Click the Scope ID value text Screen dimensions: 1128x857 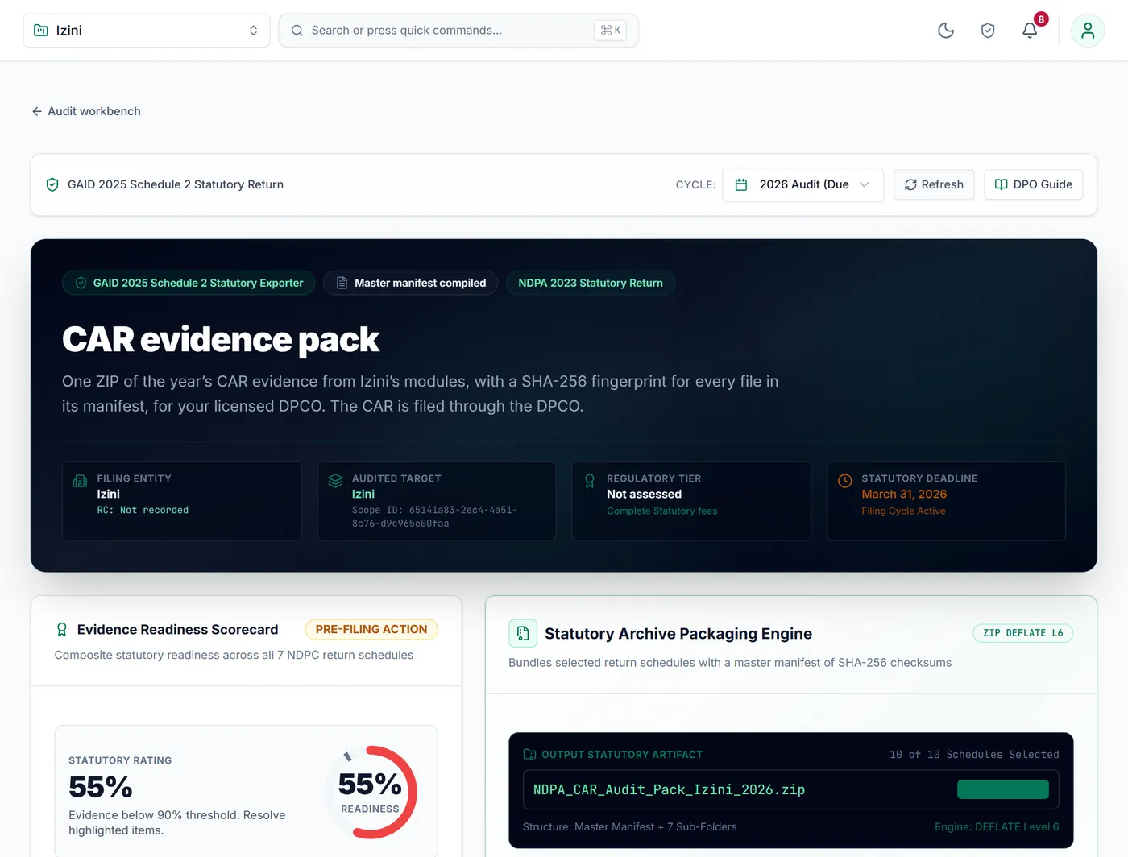tap(434, 516)
